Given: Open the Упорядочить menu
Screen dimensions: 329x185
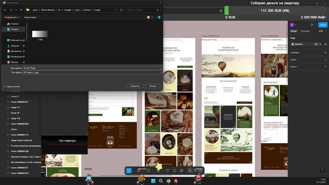Looking at the screenshot, I should pos(12,17).
